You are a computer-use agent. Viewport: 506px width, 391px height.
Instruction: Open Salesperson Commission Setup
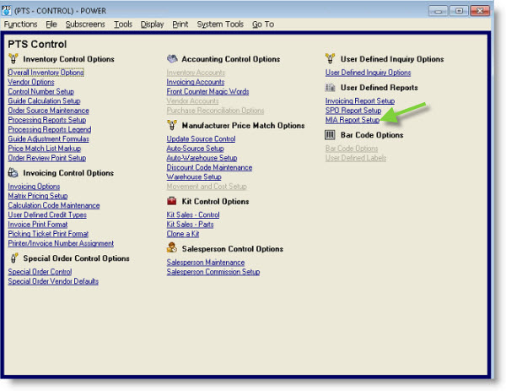pyautogui.click(x=213, y=272)
